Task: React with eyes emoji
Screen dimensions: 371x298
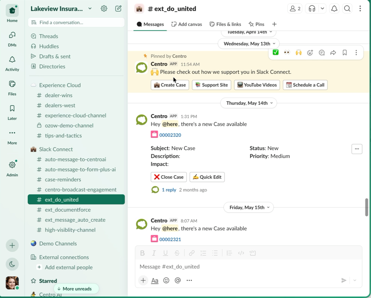Action: click(x=287, y=52)
